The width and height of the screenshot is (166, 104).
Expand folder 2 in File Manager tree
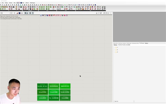[114, 50]
